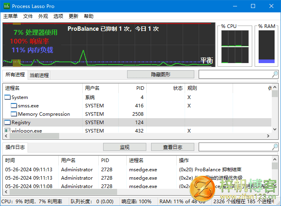
Task: Click the smss.exe process icon
Action: click(14, 106)
